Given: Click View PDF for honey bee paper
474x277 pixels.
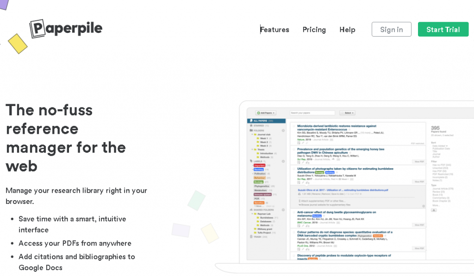Looking at the screenshot, I should 419,162.
